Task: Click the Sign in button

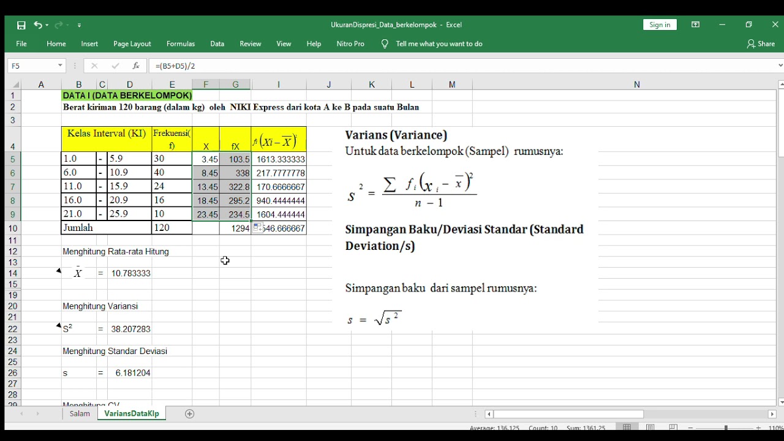Action: 660,24
